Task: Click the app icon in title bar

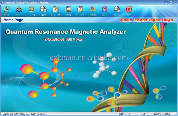Action: (x=2, y=2)
